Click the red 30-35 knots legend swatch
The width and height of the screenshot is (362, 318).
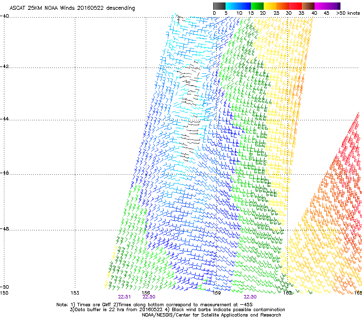(x=295, y=6)
